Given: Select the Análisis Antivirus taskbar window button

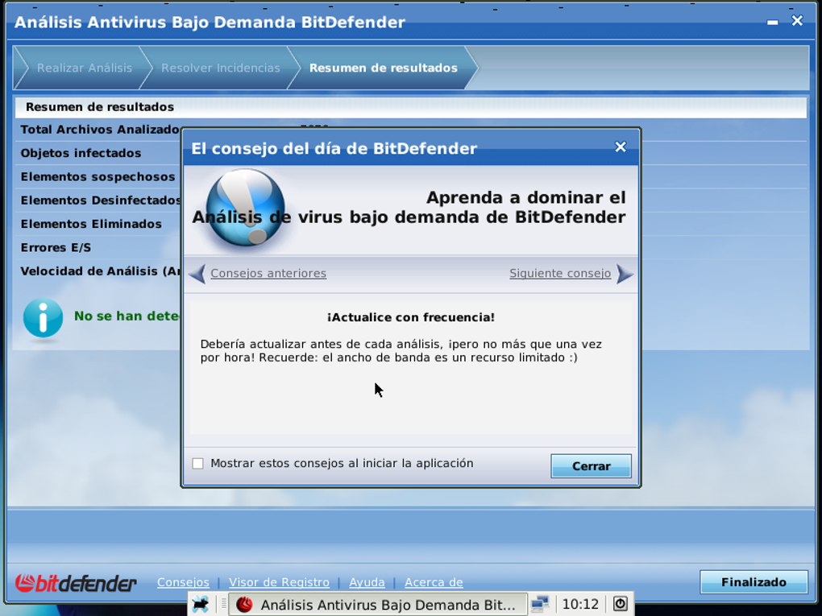Looking at the screenshot, I should pyautogui.click(x=379, y=604).
